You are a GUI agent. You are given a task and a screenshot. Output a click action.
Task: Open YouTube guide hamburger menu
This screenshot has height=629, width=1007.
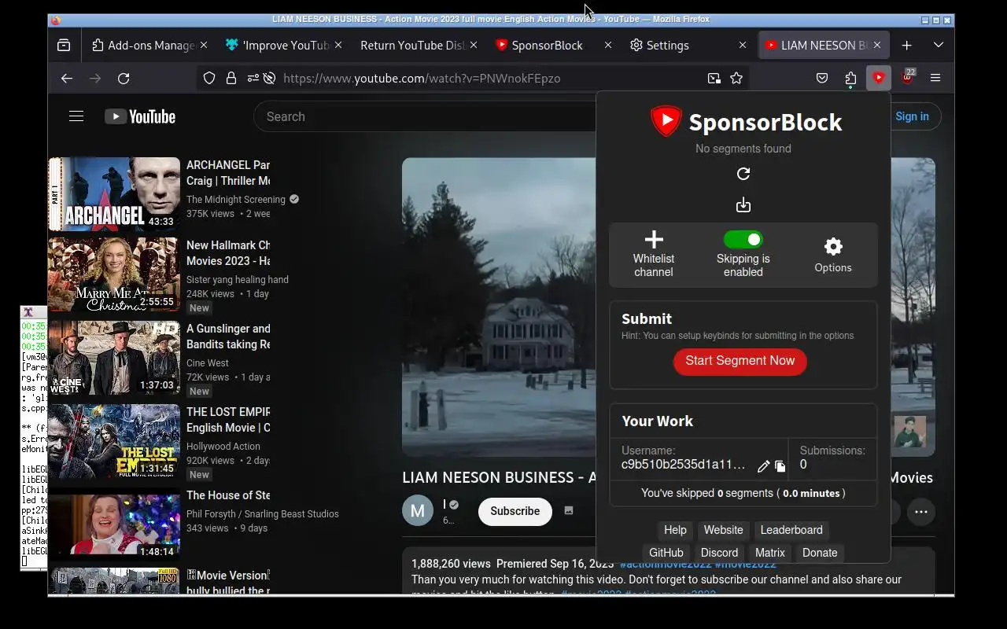point(76,116)
